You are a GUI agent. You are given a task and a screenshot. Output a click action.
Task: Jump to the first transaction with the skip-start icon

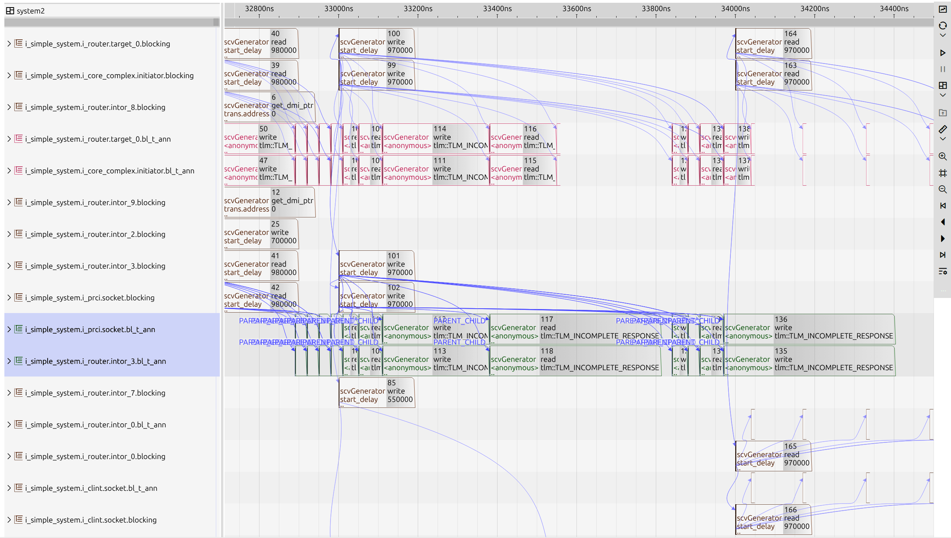943,206
